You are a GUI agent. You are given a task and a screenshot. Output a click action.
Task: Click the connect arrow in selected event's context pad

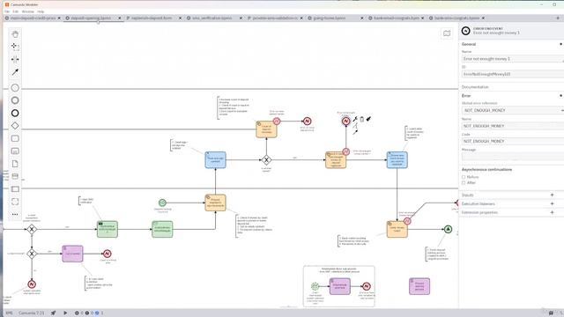355,132
